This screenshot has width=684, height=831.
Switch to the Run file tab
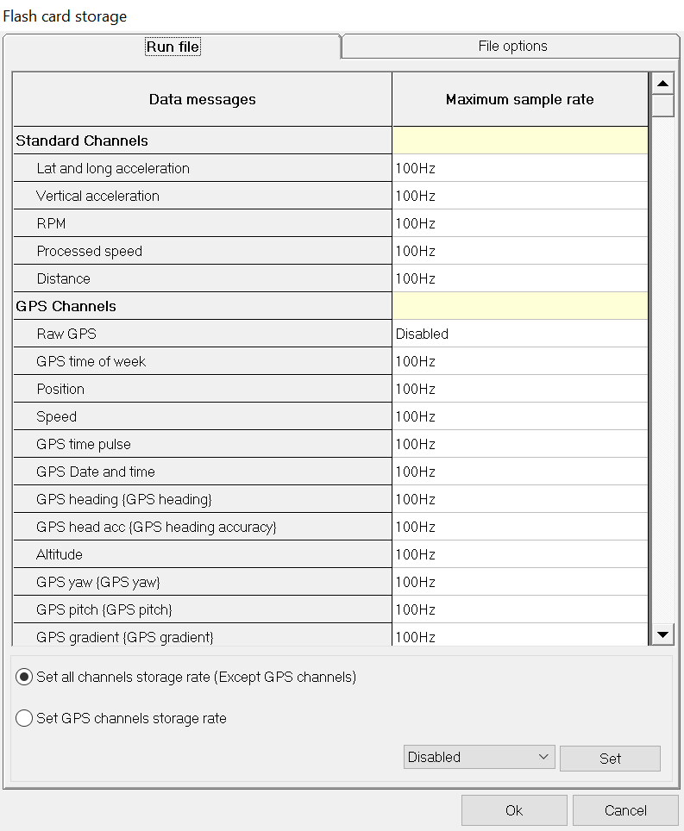173,47
